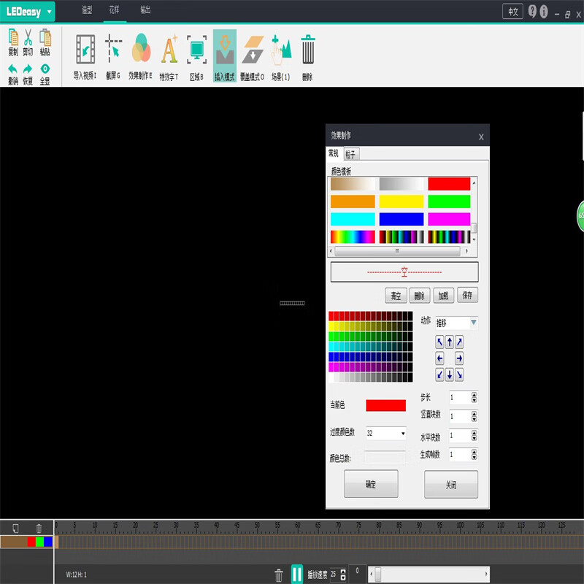
Task: Switch to the 粒子 tab in dialog
Action: (x=350, y=154)
